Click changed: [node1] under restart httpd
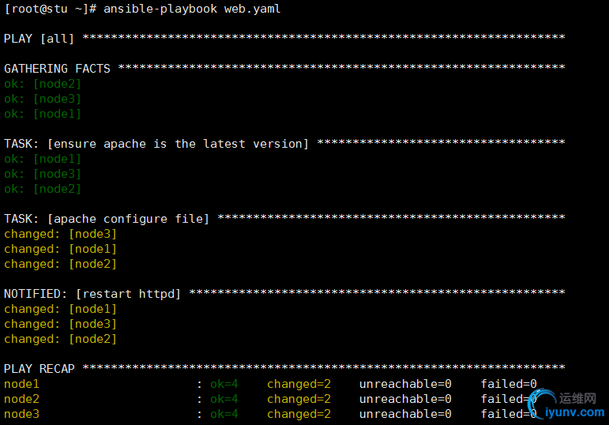Image resolution: width=609 pixels, height=425 pixels. (x=60, y=309)
